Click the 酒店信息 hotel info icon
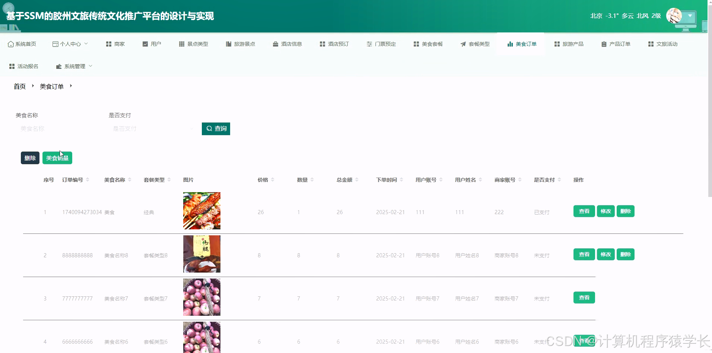Screen dimensions: 712x353 click(275, 44)
